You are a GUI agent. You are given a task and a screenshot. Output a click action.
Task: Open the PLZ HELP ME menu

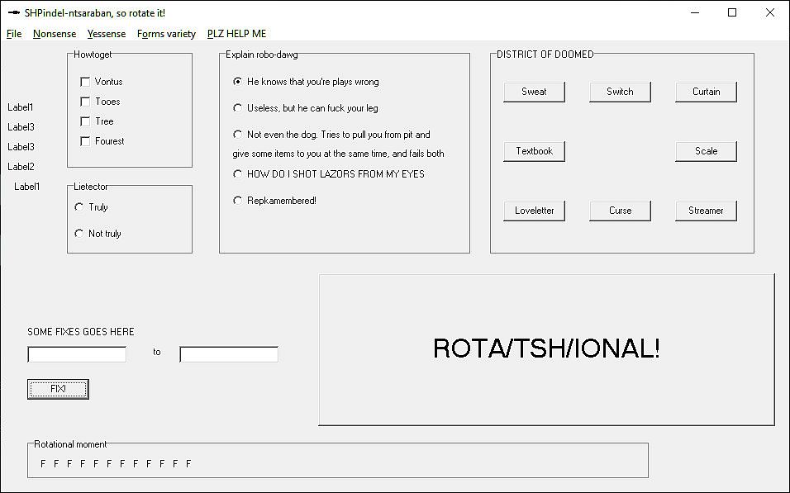[237, 34]
